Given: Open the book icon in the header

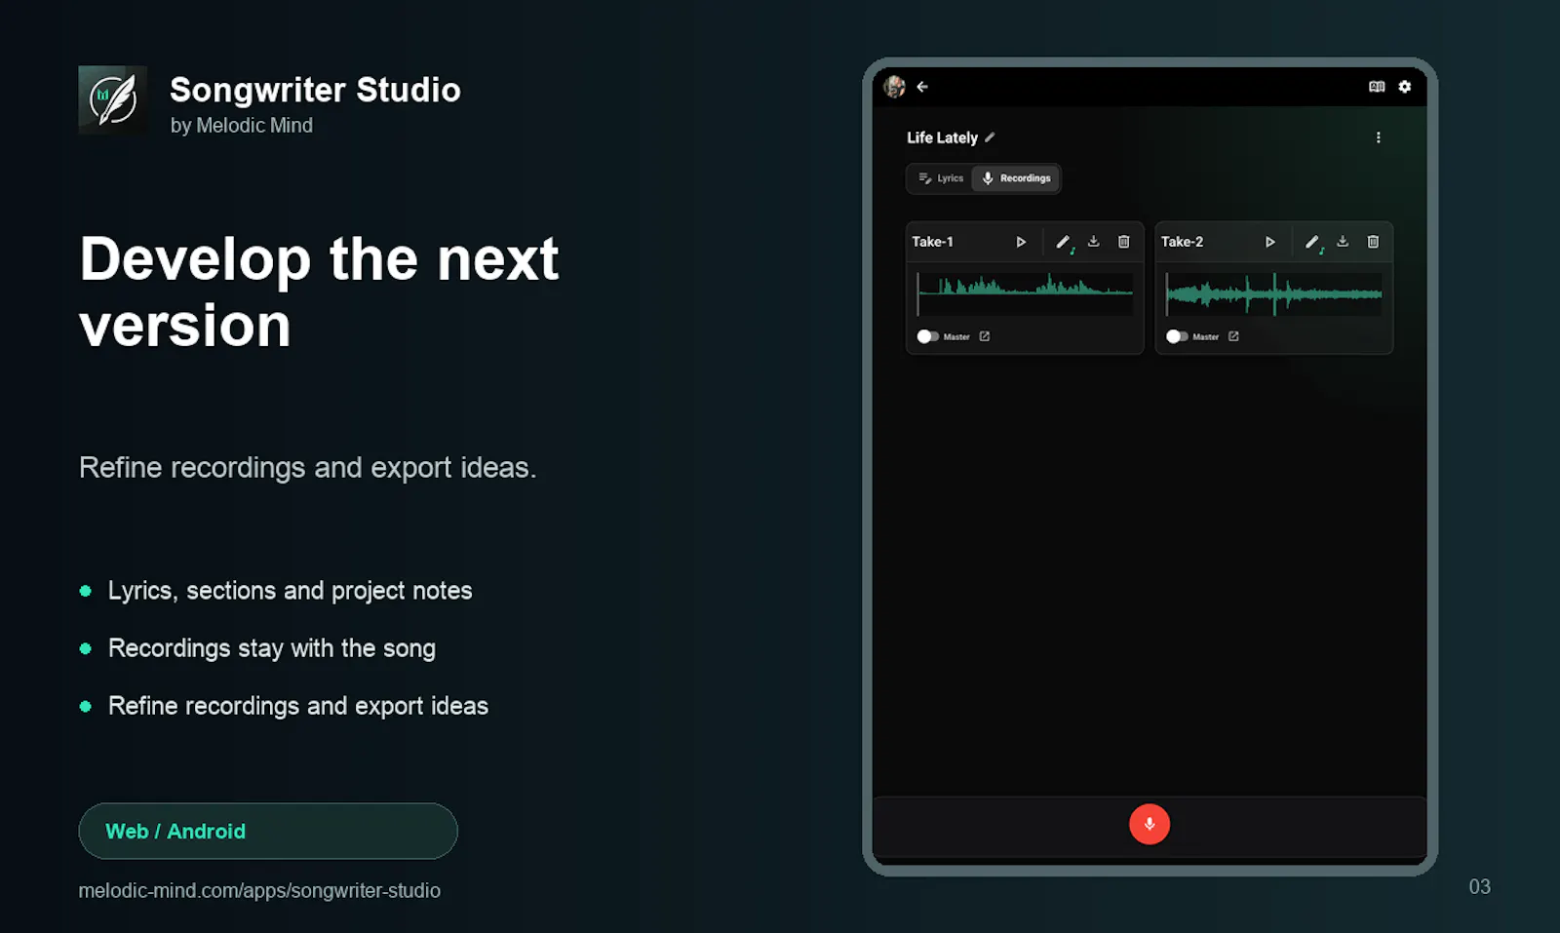Looking at the screenshot, I should (1377, 87).
